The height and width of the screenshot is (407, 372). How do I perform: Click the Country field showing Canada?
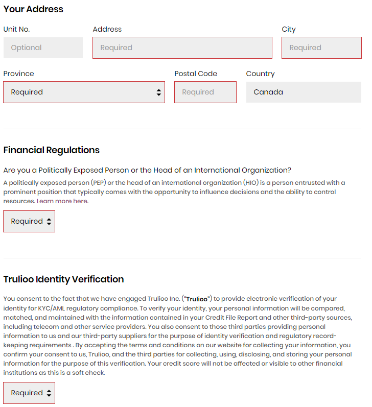(304, 92)
